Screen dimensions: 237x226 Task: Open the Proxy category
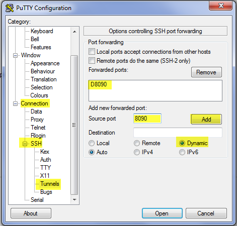[37, 120]
